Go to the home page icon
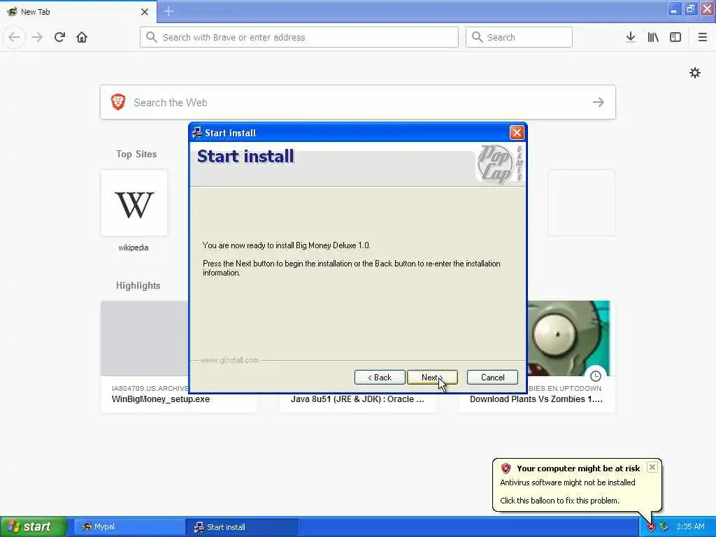Screen dimensions: 716x537 (82, 37)
